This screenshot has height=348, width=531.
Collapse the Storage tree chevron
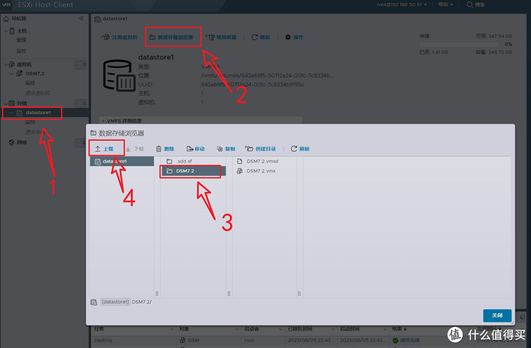click(6, 103)
